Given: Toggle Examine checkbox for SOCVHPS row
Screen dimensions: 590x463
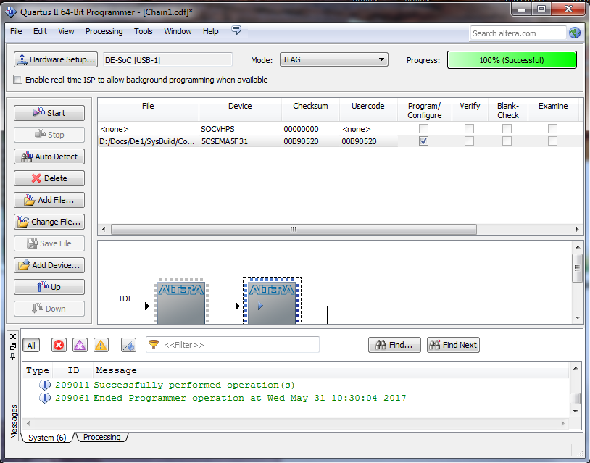Looking at the screenshot, I should (x=553, y=129).
